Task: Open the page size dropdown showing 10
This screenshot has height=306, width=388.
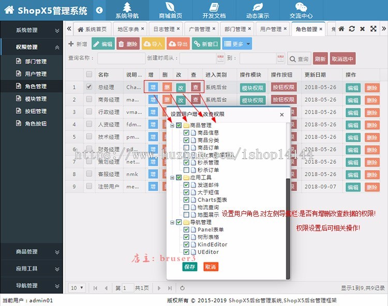Action: [77, 288]
